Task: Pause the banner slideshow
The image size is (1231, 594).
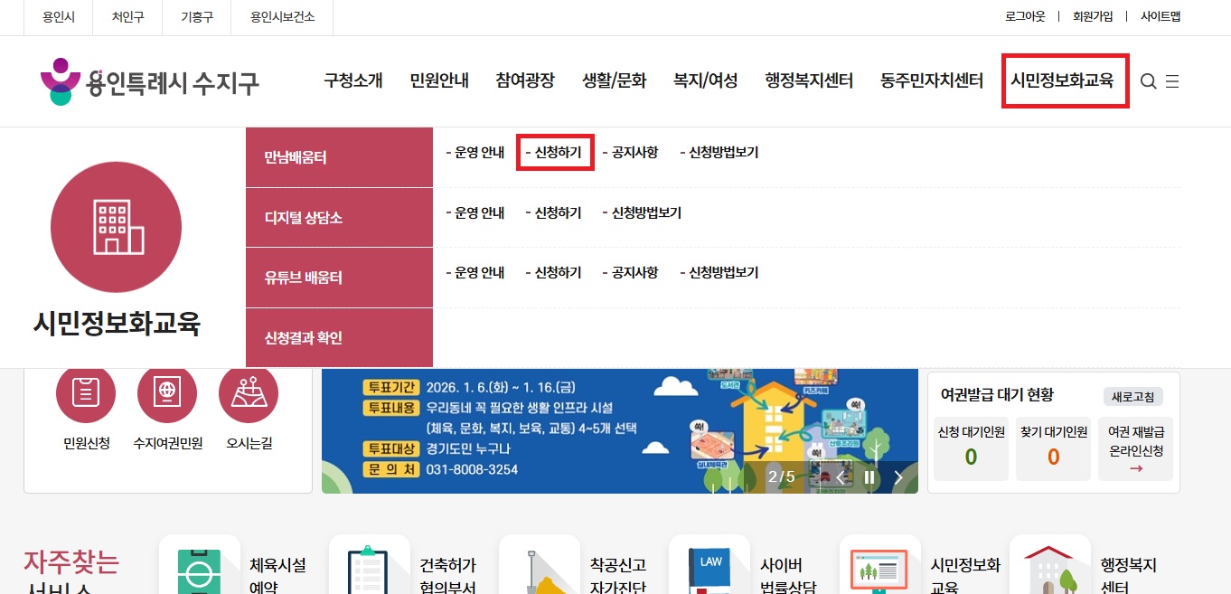Action: click(869, 477)
